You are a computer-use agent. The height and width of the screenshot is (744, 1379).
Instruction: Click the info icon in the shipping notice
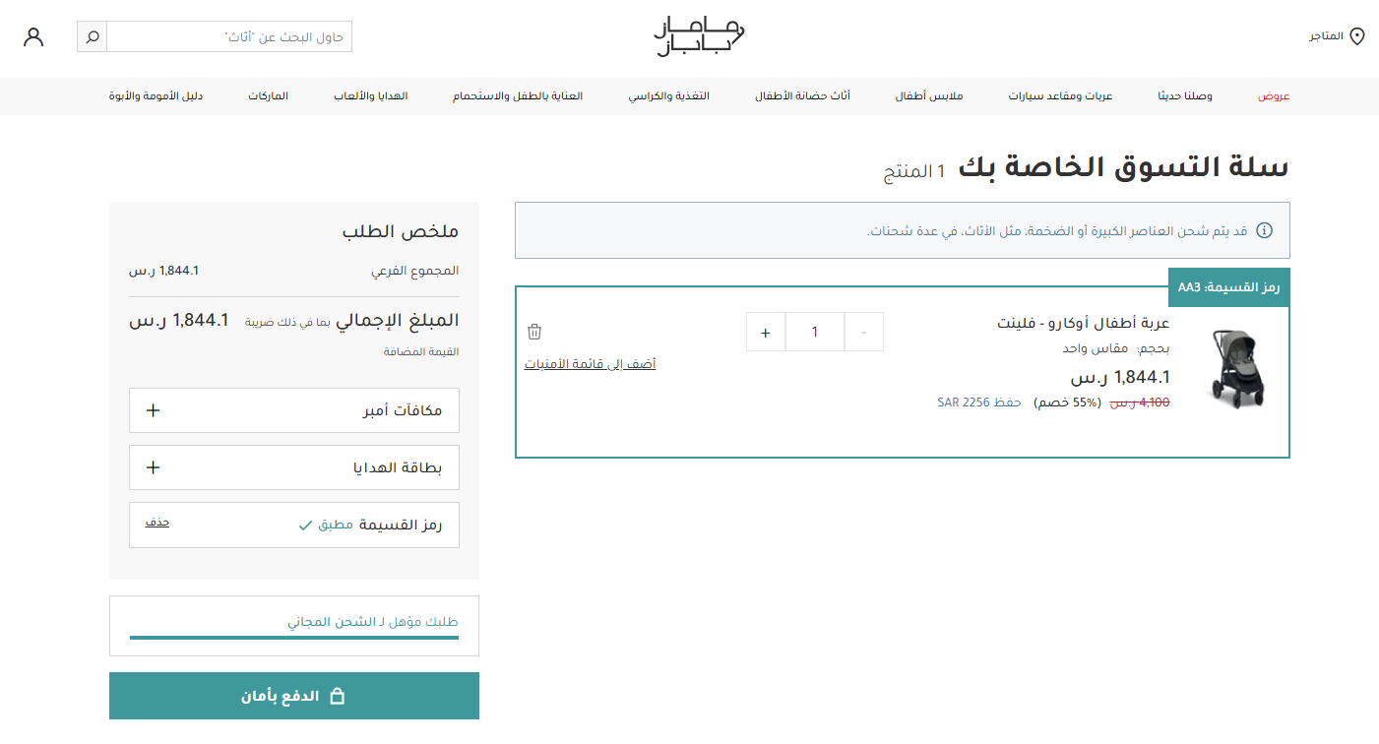click(1263, 230)
